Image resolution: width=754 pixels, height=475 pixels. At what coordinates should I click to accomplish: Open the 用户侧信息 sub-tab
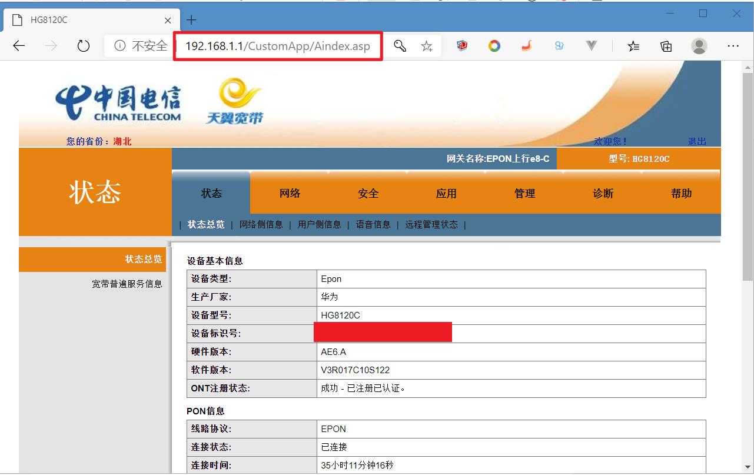(320, 224)
